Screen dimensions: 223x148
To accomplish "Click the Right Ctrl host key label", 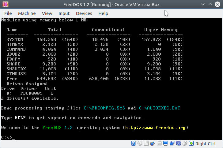I will click(x=206, y=144).
